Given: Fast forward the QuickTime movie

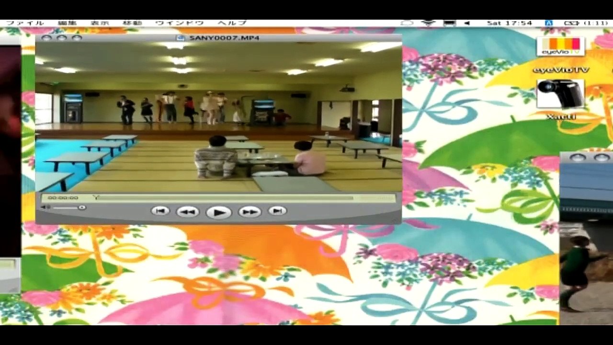Looking at the screenshot, I should pyautogui.click(x=250, y=211).
